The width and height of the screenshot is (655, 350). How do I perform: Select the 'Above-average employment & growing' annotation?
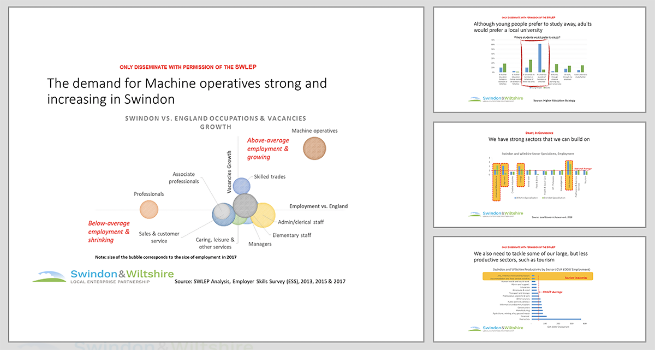(268, 149)
